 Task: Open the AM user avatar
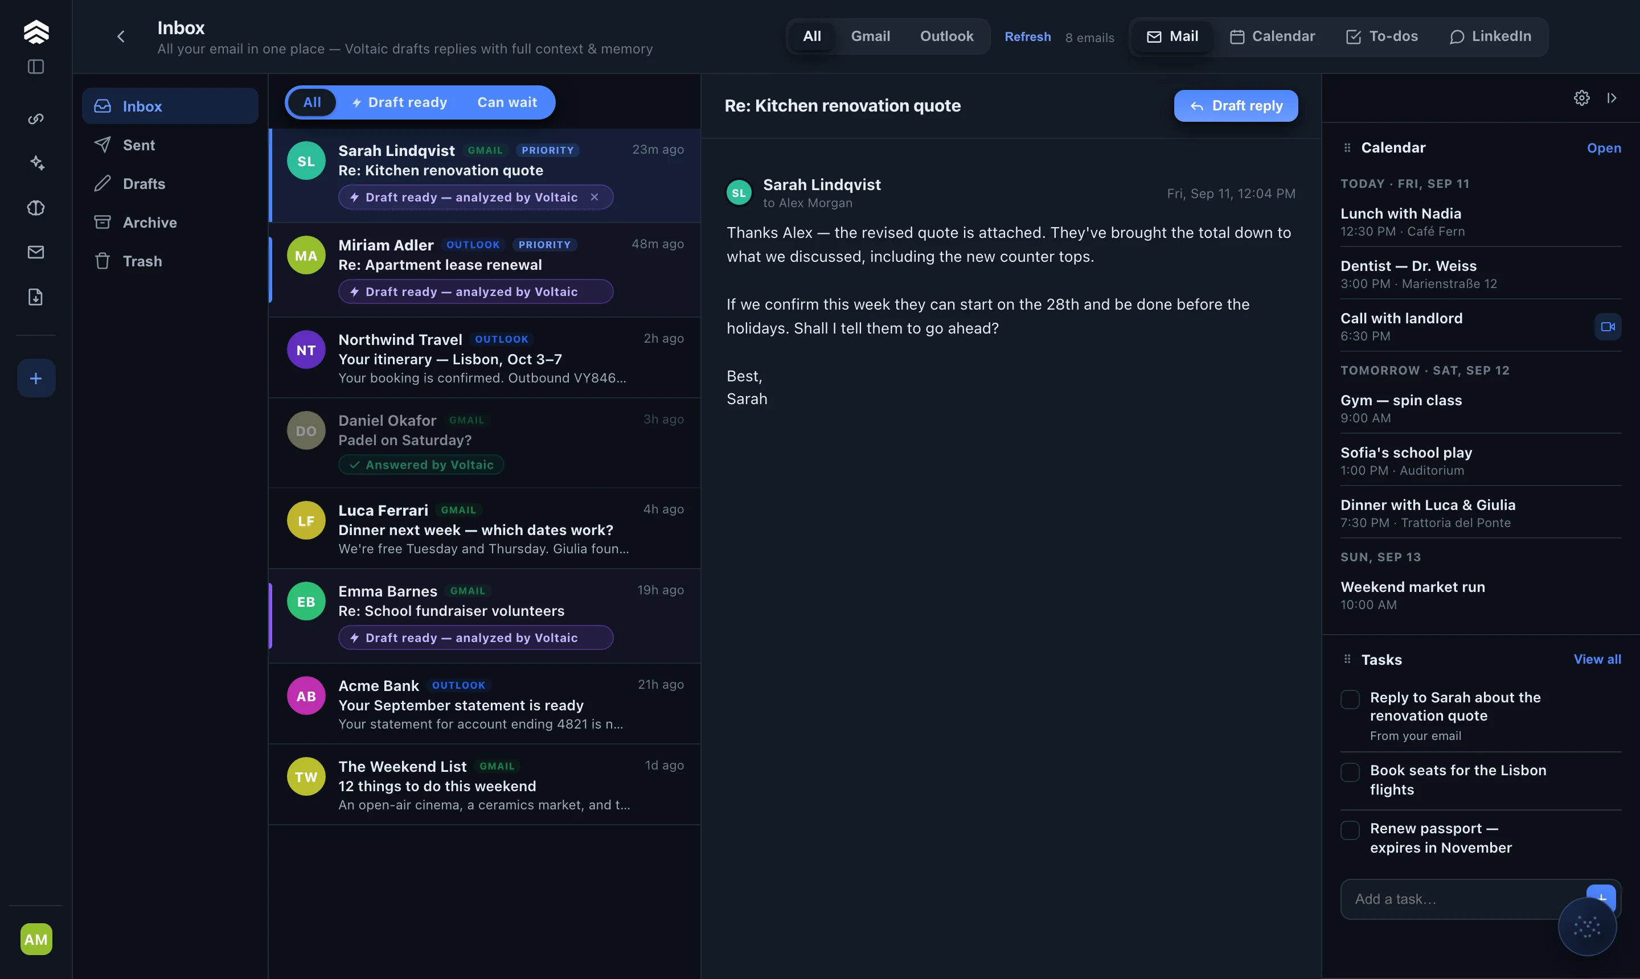coord(36,939)
